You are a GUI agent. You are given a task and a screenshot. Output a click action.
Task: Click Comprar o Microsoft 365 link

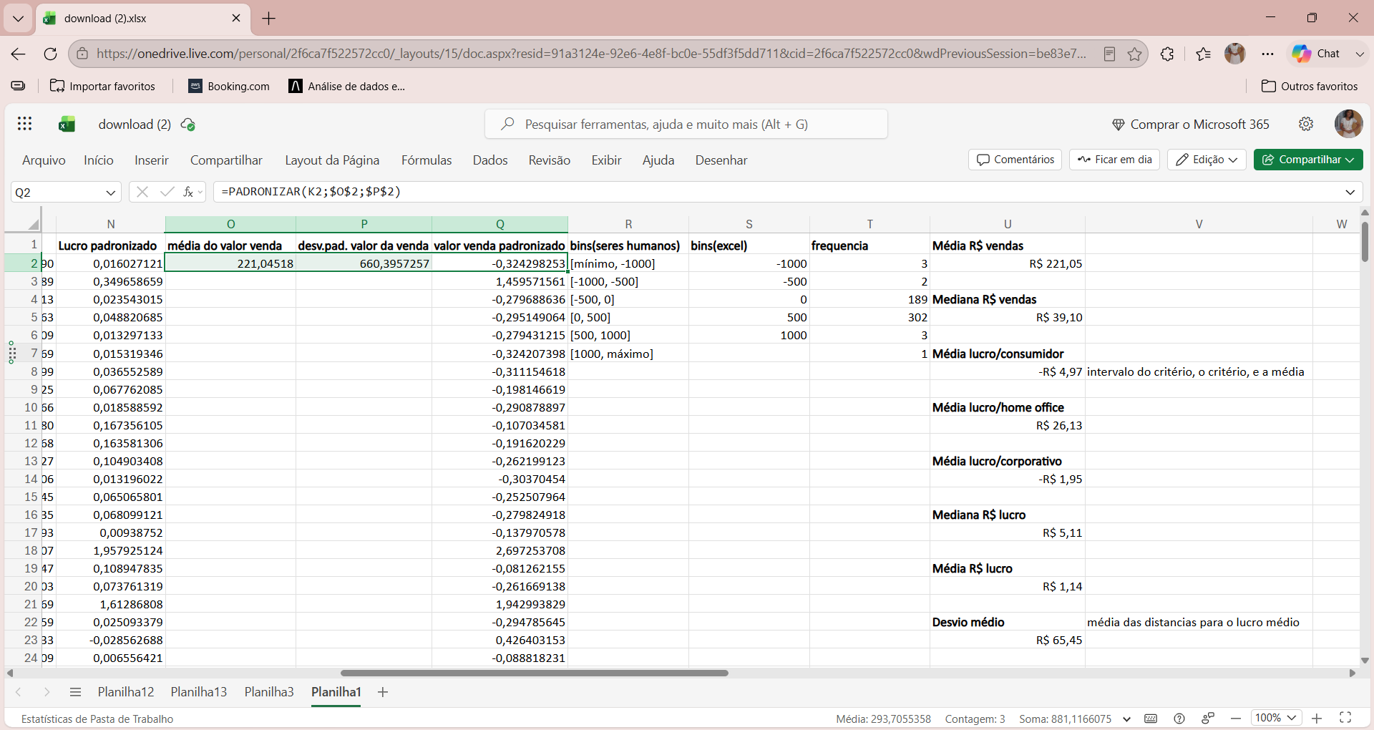click(x=1191, y=125)
